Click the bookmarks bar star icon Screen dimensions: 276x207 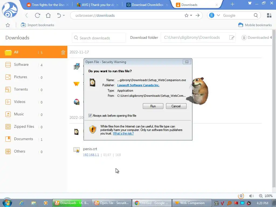point(8,25)
